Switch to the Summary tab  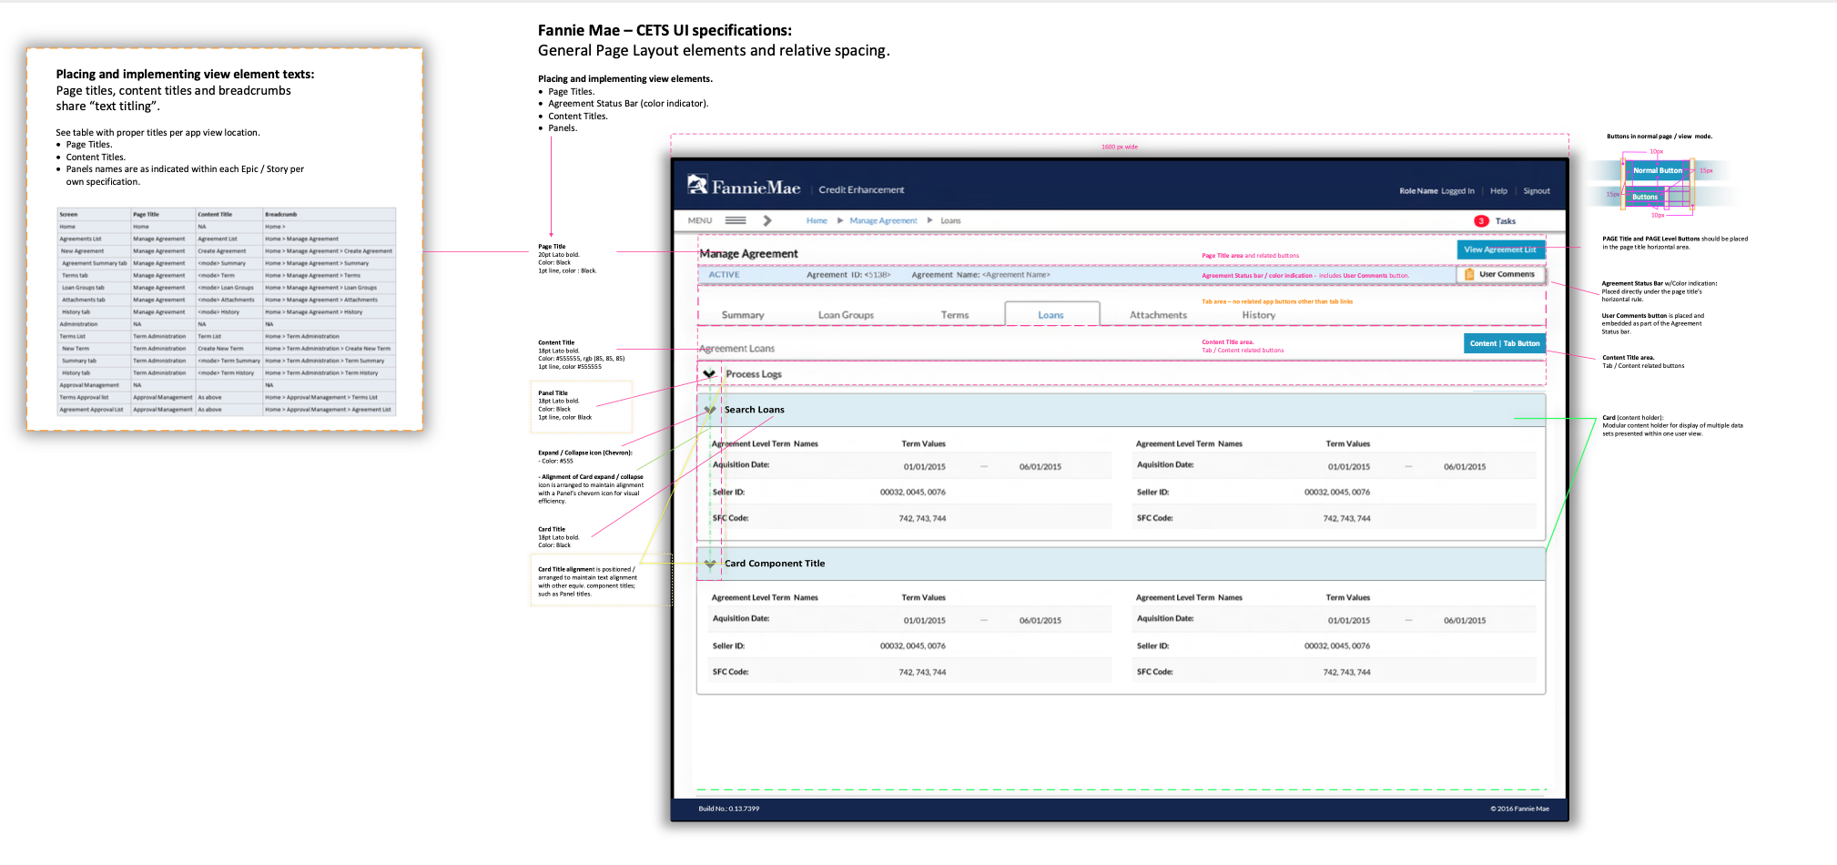point(743,315)
